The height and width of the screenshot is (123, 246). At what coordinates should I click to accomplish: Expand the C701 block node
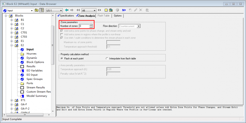coord(12,33)
